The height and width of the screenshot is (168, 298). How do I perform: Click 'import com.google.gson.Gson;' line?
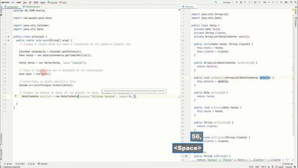[x=33, y=18]
